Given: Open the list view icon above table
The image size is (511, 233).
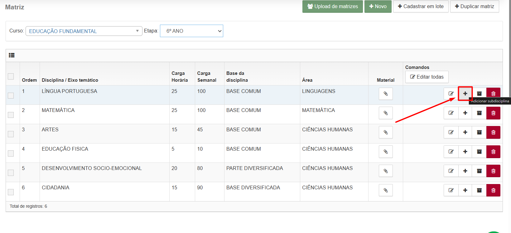Looking at the screenshot, I should coord(12,55).
